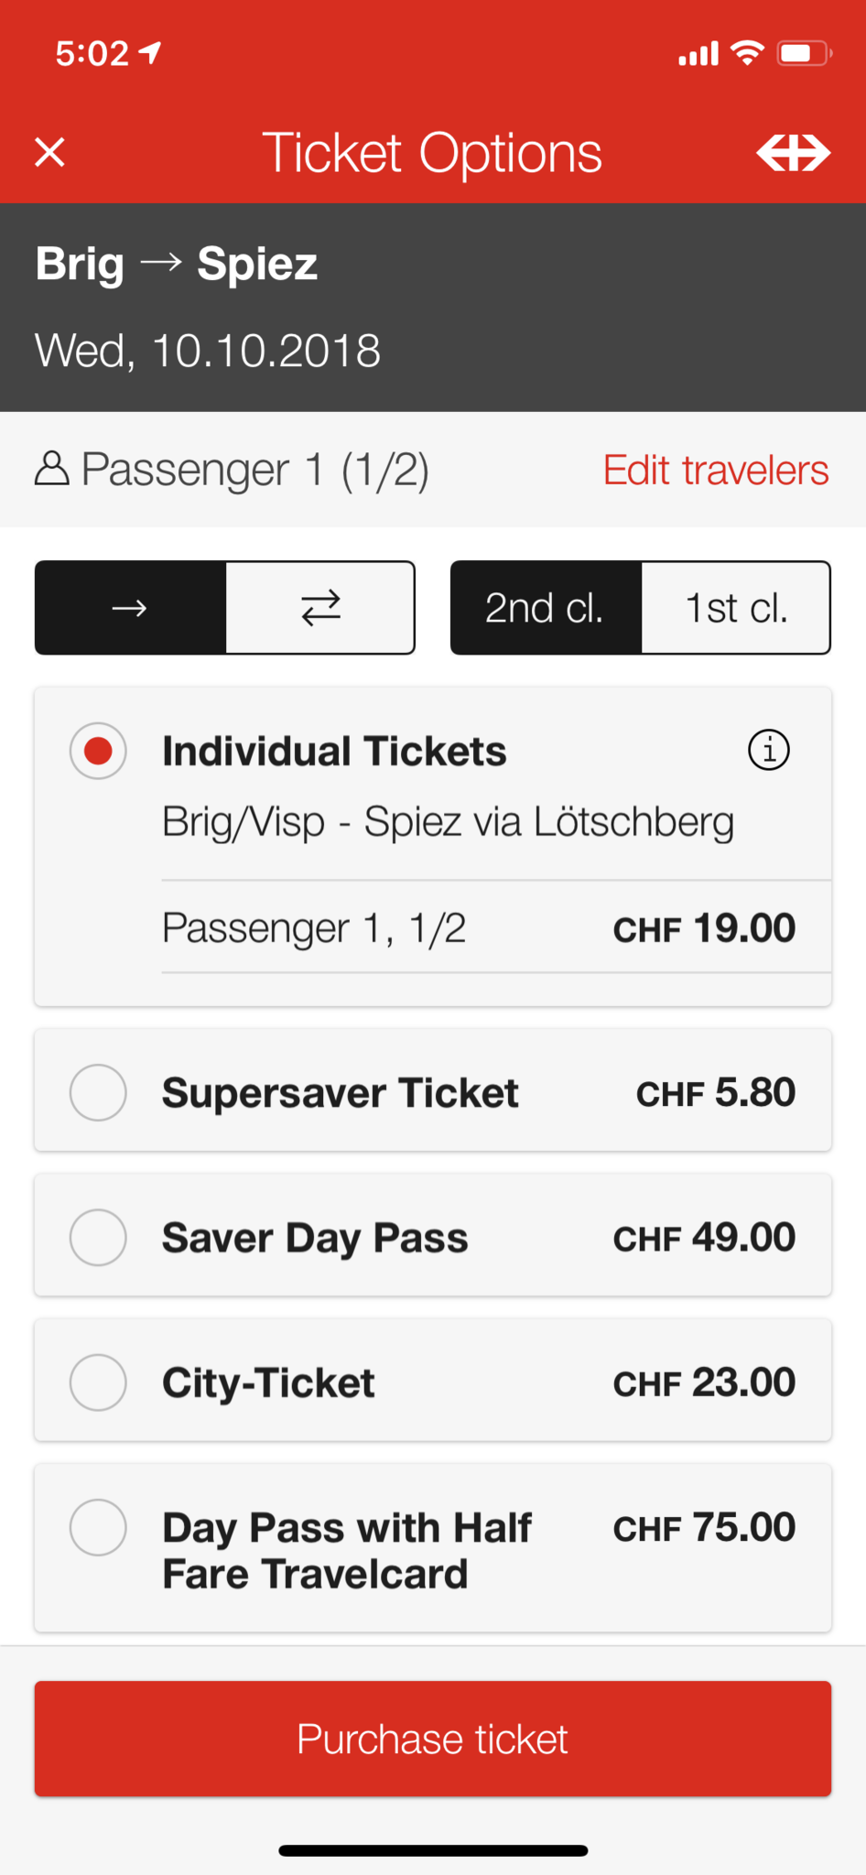Tap the location arrow beside the time
Viewport: 866px width, 1875px height.
(150, 53)
